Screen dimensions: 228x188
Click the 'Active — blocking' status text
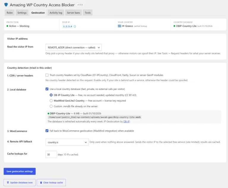click(19, 26)
